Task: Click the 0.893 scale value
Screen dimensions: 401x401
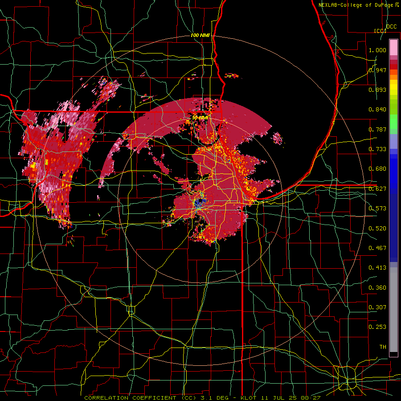Action: (377, 90)
